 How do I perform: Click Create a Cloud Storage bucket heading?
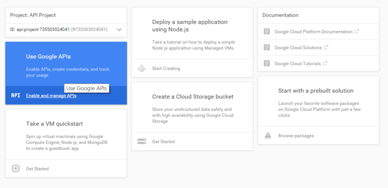point(193,97)
